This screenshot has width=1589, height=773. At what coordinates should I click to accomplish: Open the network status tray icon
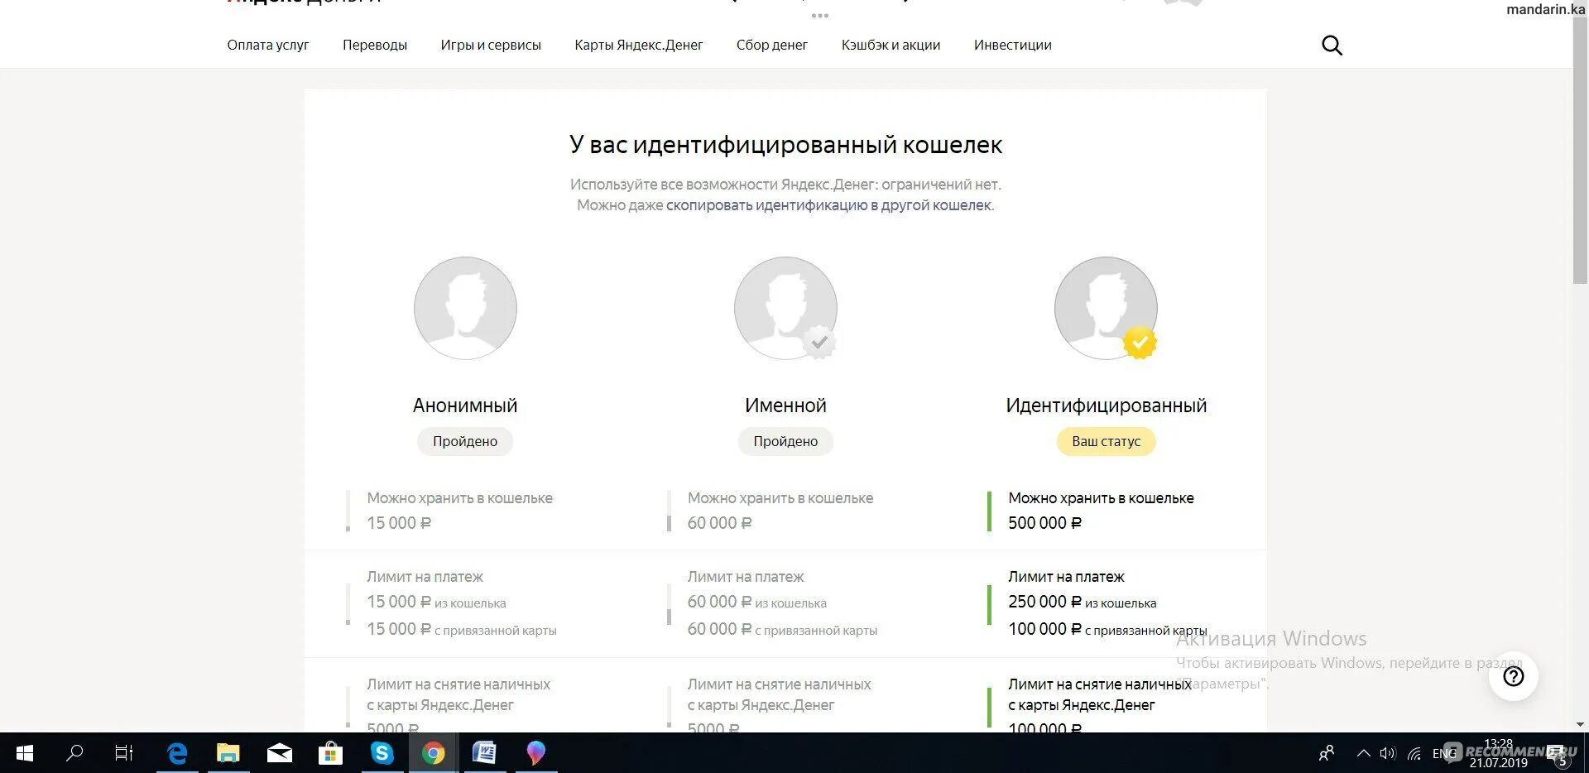point(1414,753)
